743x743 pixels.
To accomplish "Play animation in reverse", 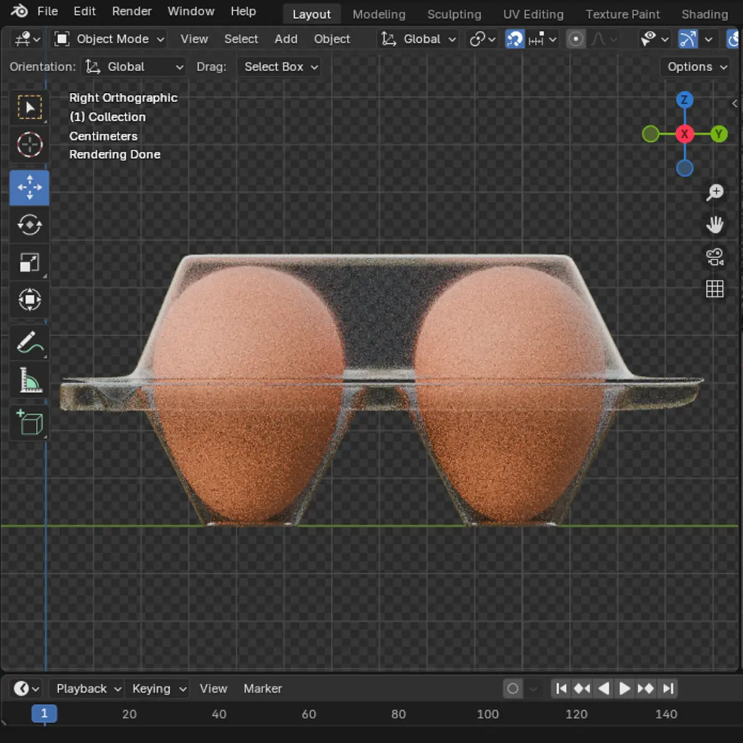I will tap(604, 689).
